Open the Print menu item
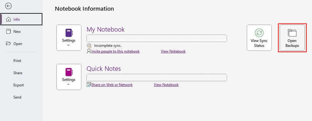The image size is (312, 121). pyautogui.click(x=17, y=61)
